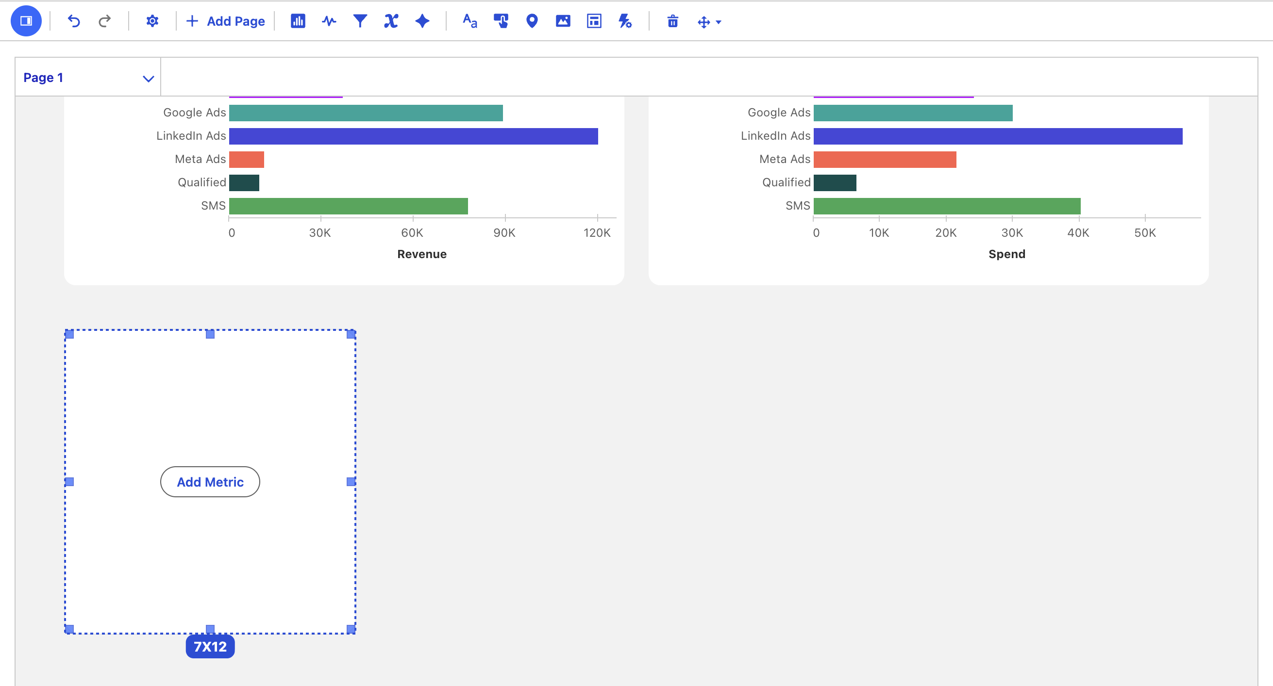
Task: Click the bottom-right corner handle
Action: click(351, 629)
